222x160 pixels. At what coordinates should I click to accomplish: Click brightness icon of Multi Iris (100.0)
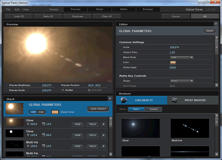(28, 146)
